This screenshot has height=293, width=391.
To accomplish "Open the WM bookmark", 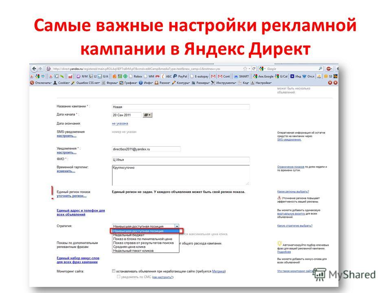I will [x=149, y=76].
